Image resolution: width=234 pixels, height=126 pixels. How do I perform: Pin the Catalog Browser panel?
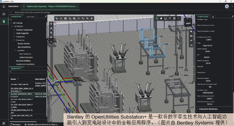(x=45, y=17)
